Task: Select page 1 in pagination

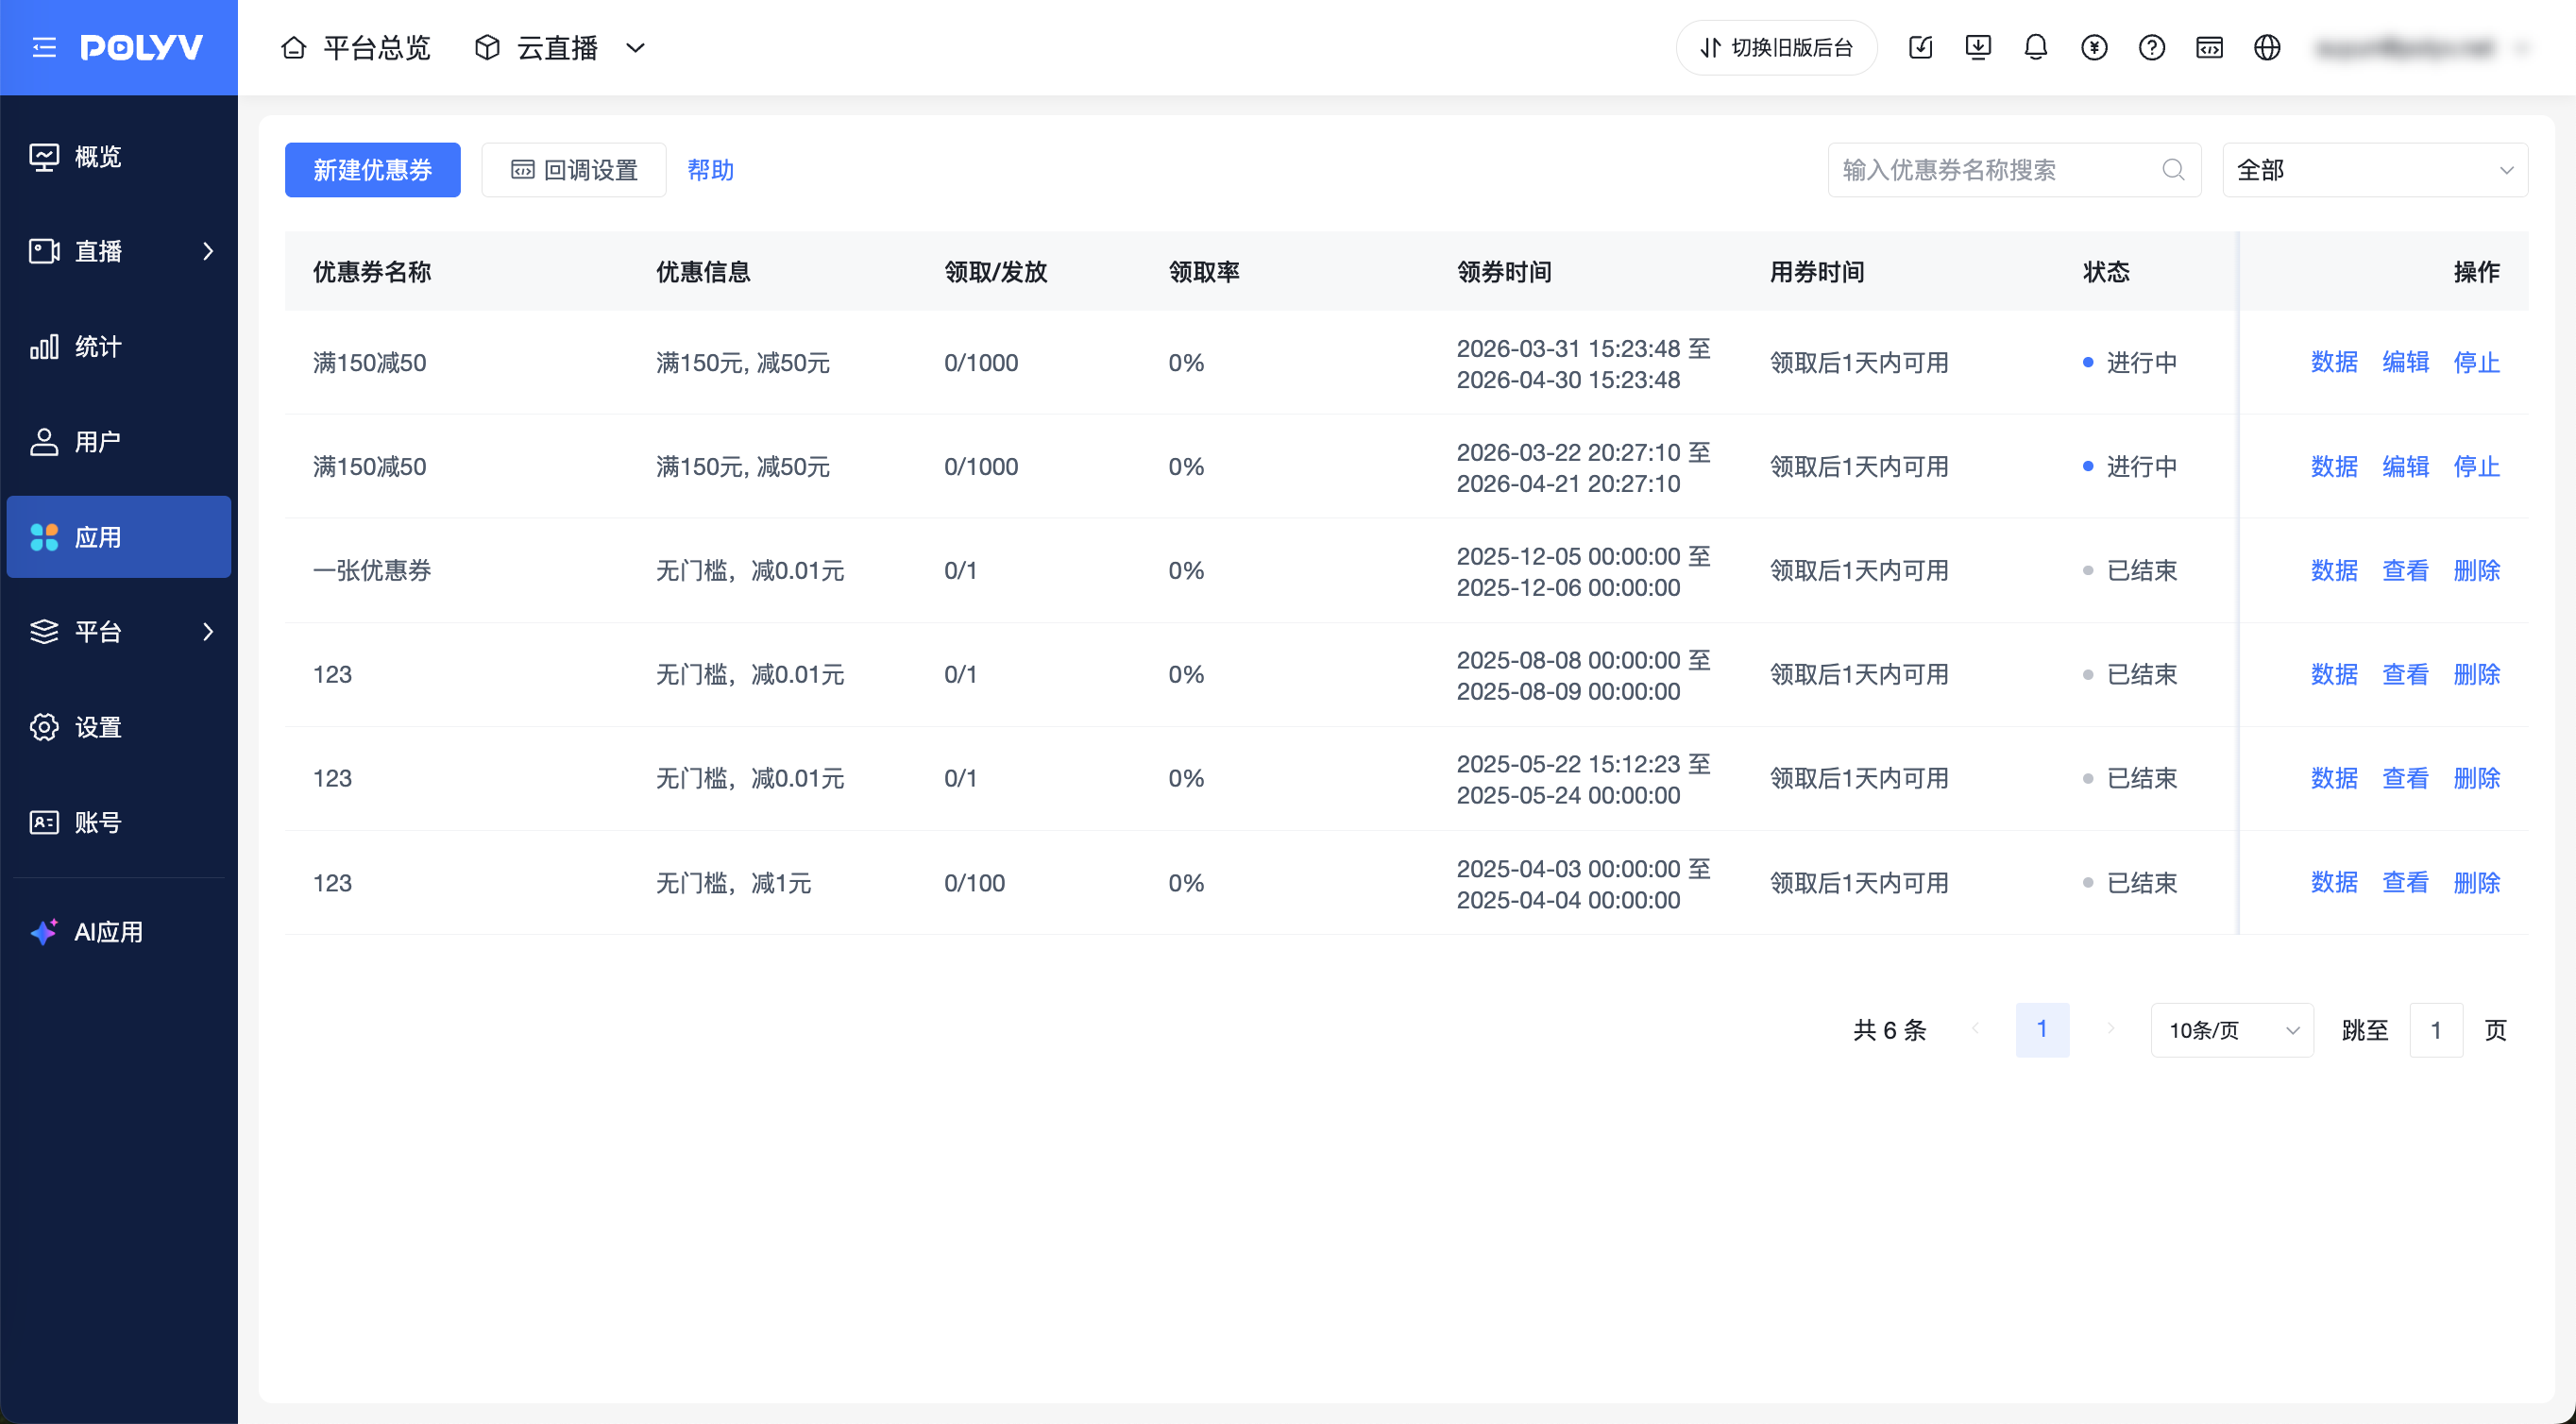Action: pyautogui.click(x=2042, y=1030)
